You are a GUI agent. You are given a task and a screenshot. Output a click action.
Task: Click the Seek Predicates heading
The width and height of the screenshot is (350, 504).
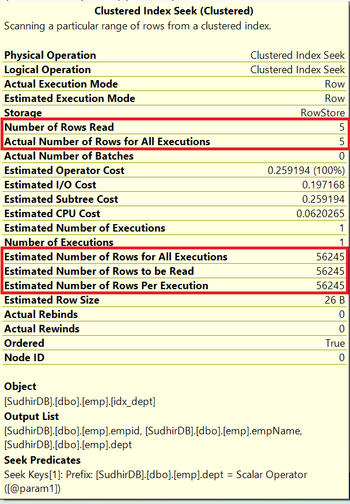(43, 460)
